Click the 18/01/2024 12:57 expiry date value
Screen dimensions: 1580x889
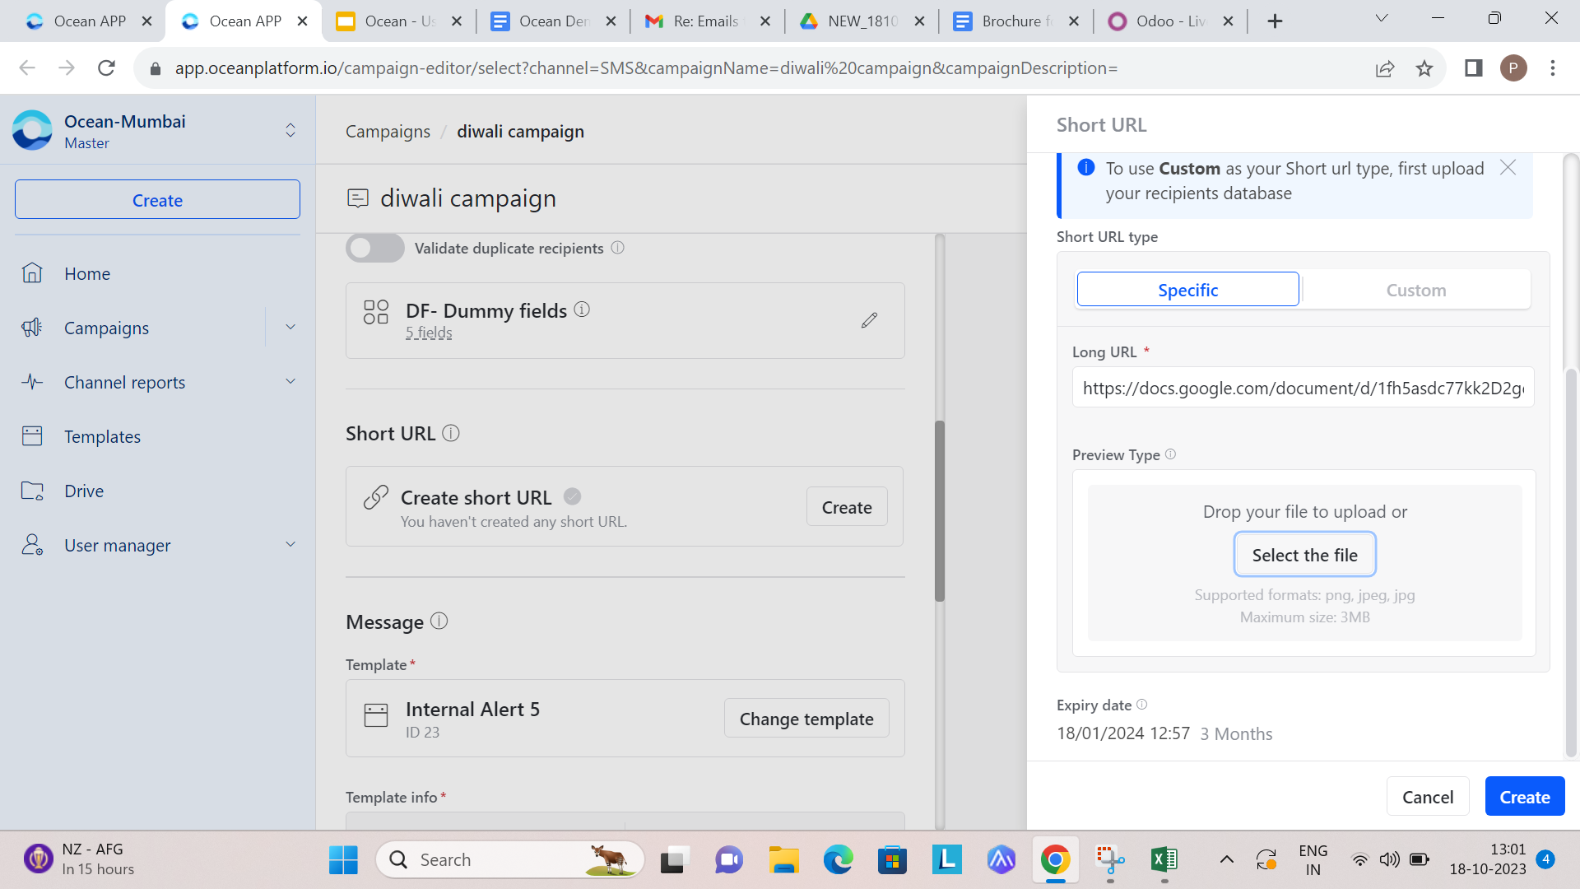click(1122, 733)
